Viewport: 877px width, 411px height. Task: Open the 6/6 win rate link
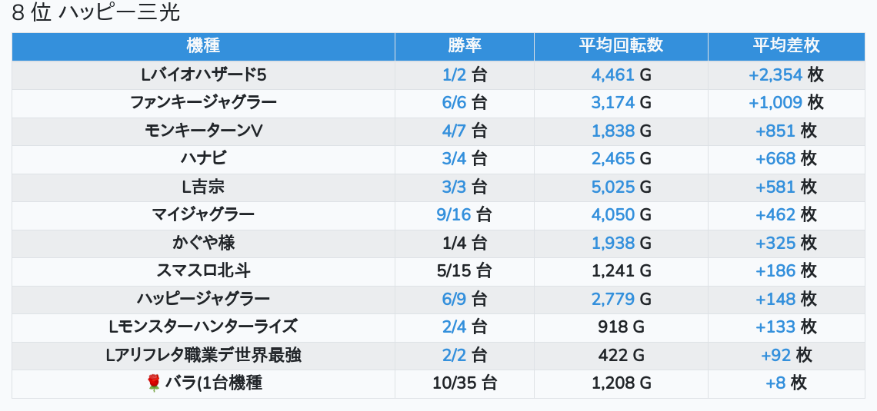(454, 102)
